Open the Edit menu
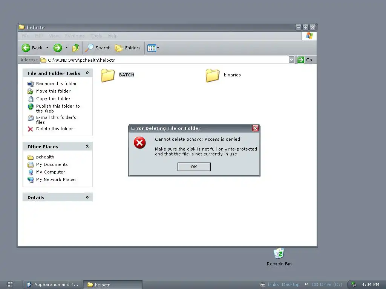 [x=39, y=36]
